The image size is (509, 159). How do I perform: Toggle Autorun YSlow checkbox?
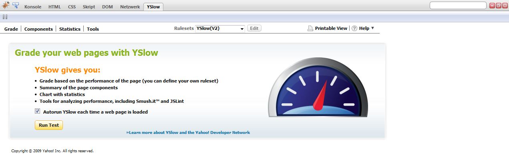[38, 112]
